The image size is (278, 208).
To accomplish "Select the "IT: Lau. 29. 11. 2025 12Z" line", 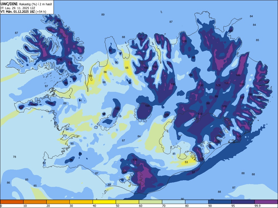I will 18,8.
